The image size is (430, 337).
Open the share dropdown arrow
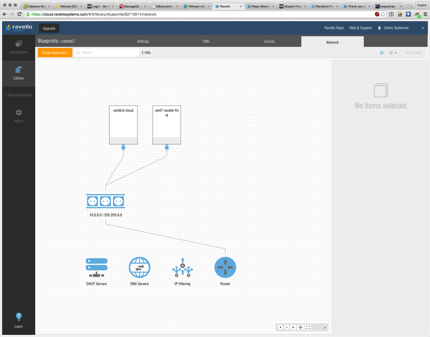[396, 53]
